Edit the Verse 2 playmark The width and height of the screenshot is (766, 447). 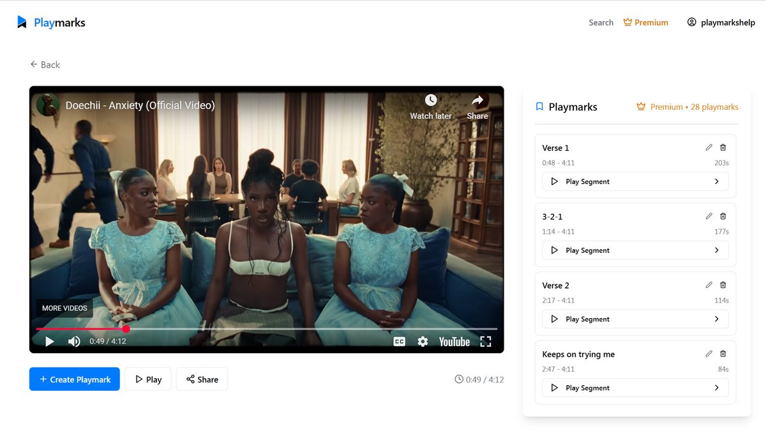pyautogui.click(x=709, y=285)
